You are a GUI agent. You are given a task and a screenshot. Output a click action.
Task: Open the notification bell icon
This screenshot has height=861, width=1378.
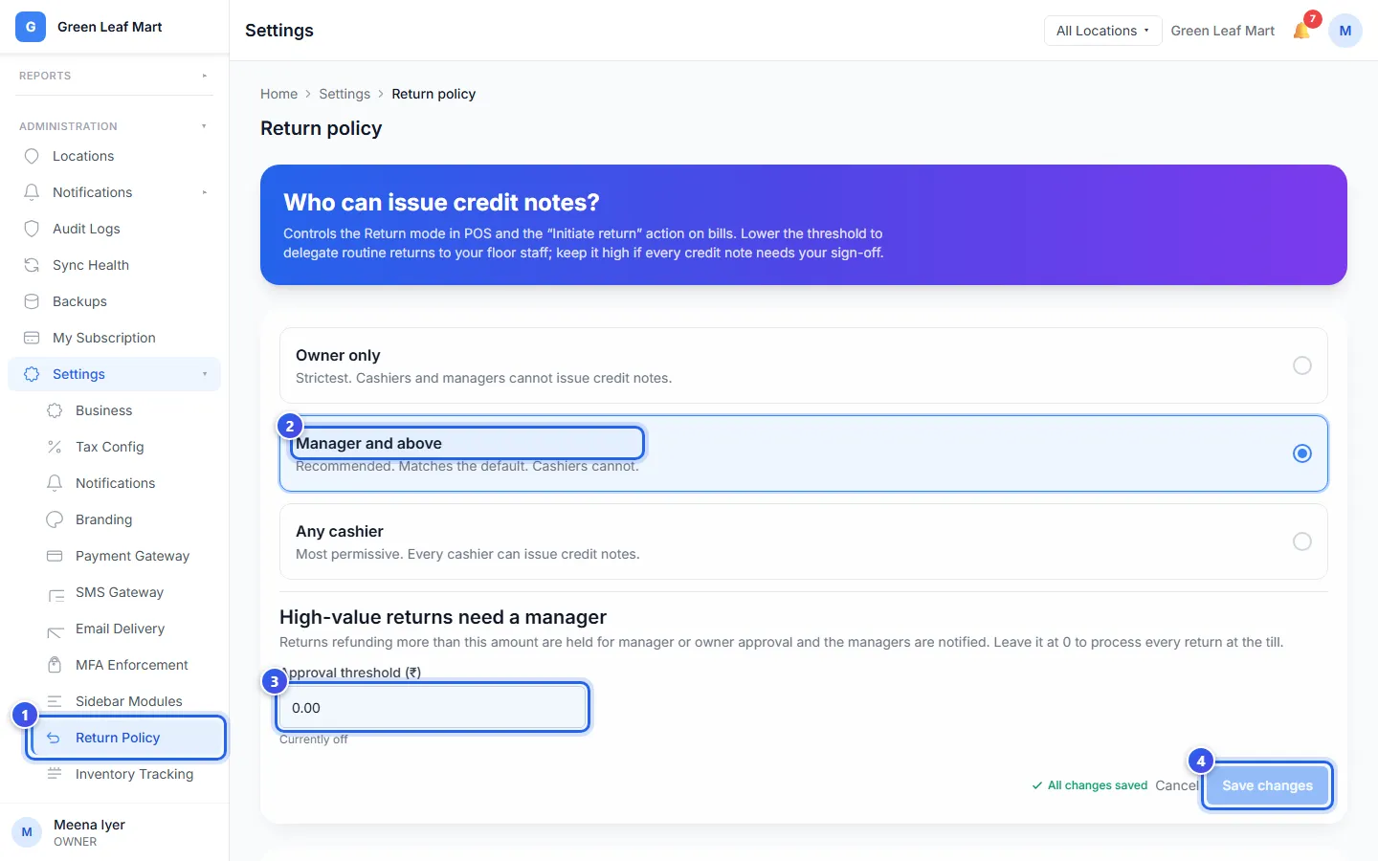(1301, 31)
